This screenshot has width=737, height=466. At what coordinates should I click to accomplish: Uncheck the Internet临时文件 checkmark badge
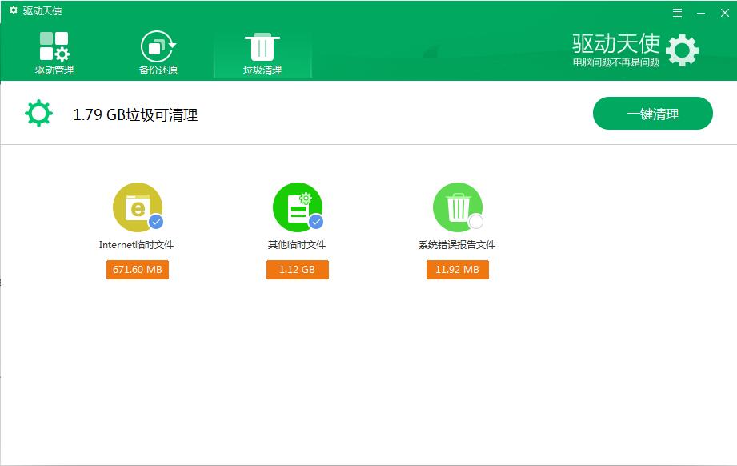[156, 222]
